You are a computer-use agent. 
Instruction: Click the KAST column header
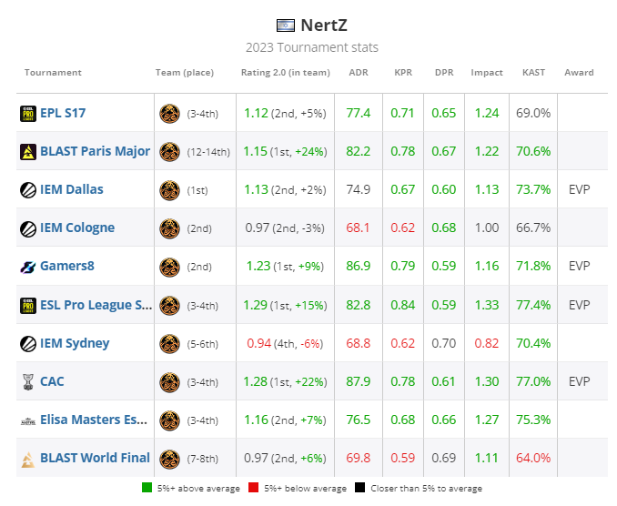pos(533,73)
